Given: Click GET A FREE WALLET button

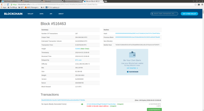Looking at the screenshot, I should point(189,14).
